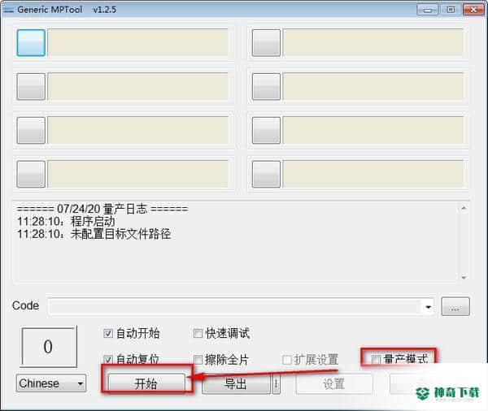Screen dimensions: 488x411
Task: Click the Code path input field
Action: point(235,307)
